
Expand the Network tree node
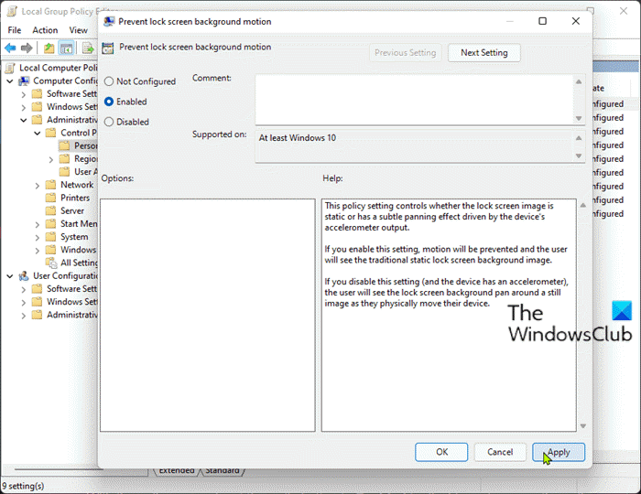point(38,186)
